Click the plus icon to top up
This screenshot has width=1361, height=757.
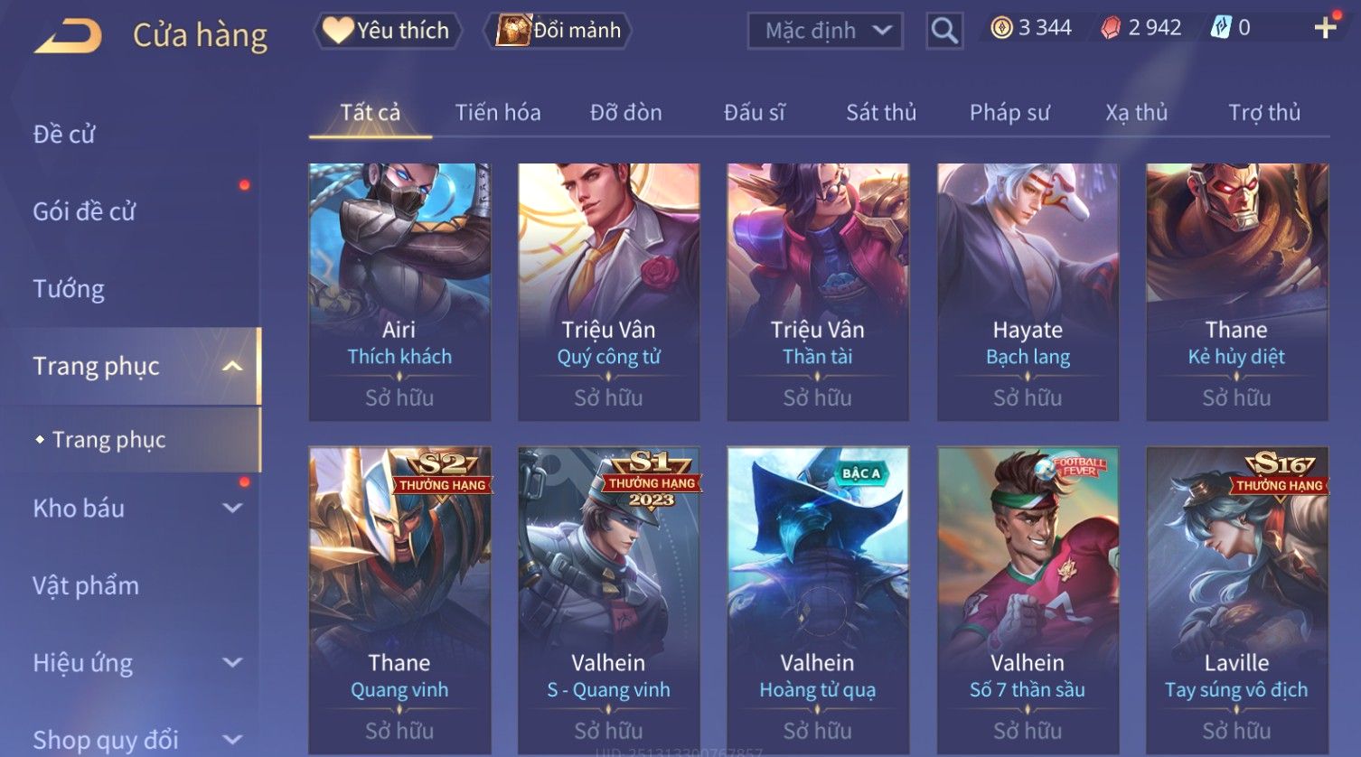pyautogui.click(x=1326, y=28)
